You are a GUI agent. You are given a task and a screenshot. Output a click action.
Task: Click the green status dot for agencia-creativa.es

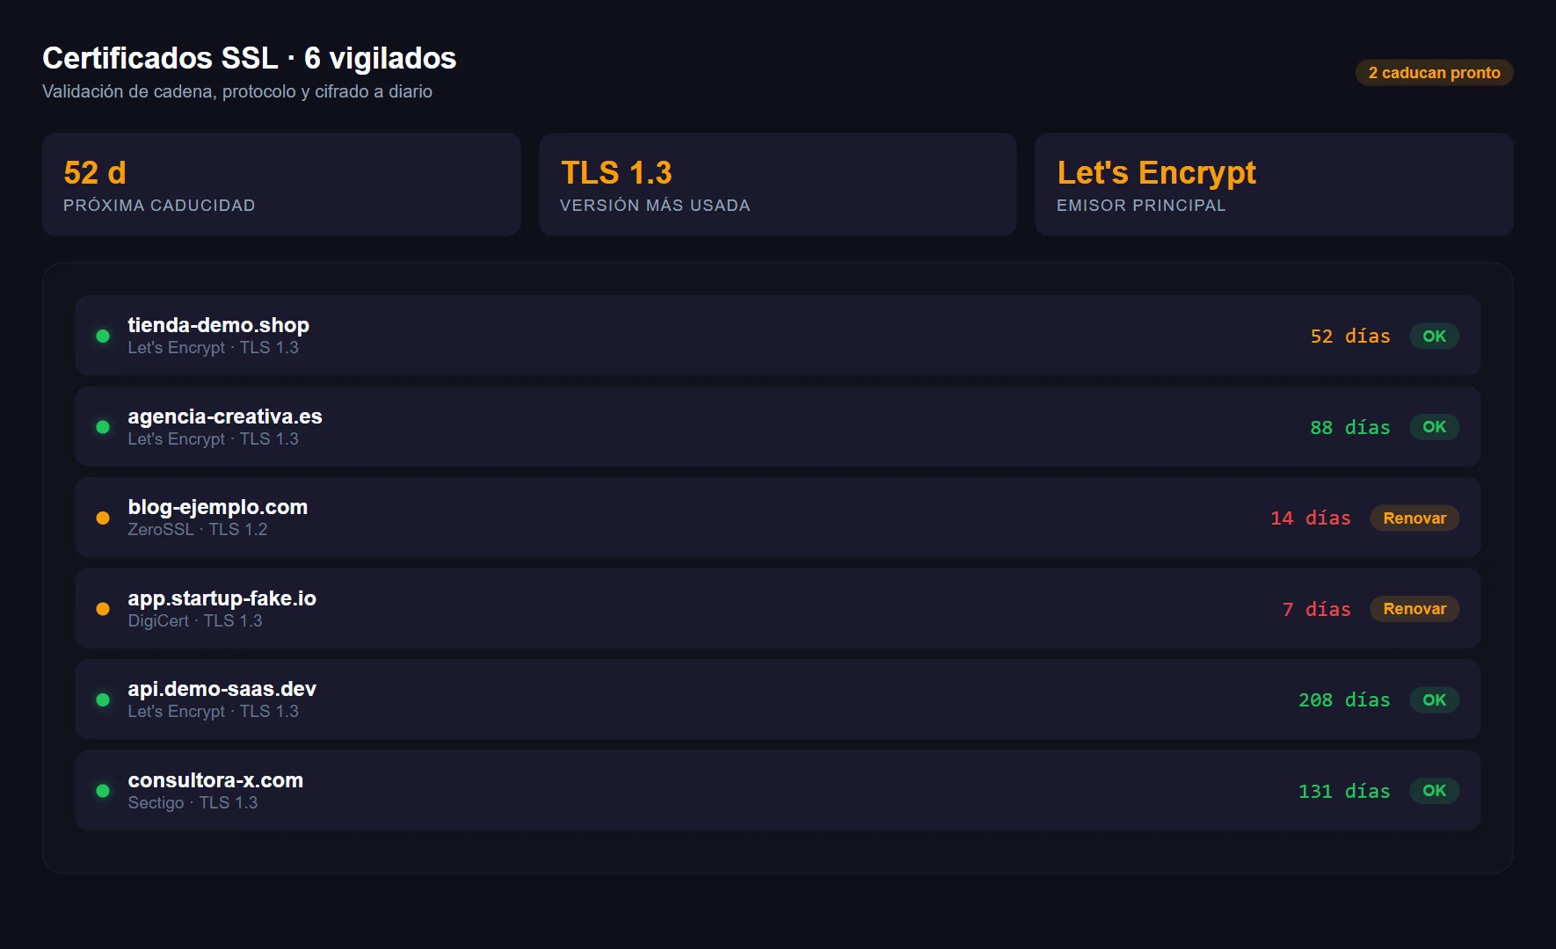[103, 426]
